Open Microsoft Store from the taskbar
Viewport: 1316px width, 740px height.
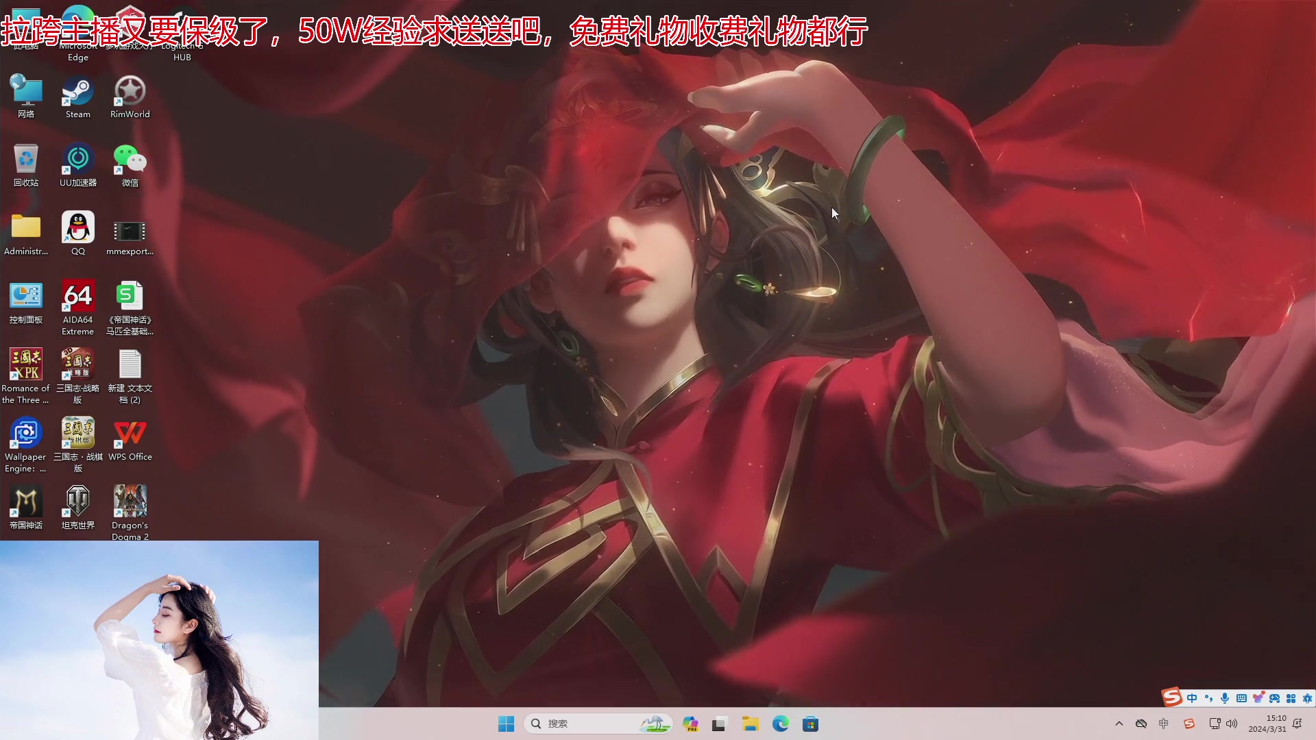tap(811, 724)
